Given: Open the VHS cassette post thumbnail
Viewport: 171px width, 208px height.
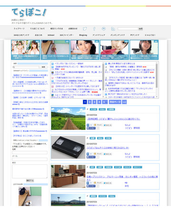Looking at the screenshot, I should [68, 147].
